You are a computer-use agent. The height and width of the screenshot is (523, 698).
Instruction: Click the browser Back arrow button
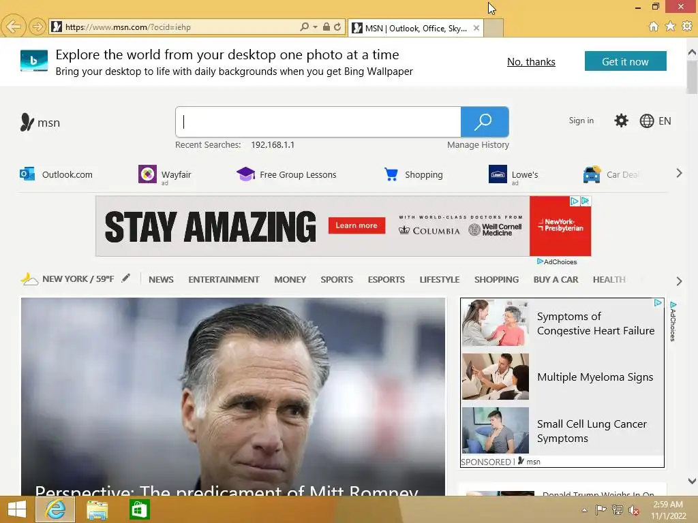click(x=14, y=27)
